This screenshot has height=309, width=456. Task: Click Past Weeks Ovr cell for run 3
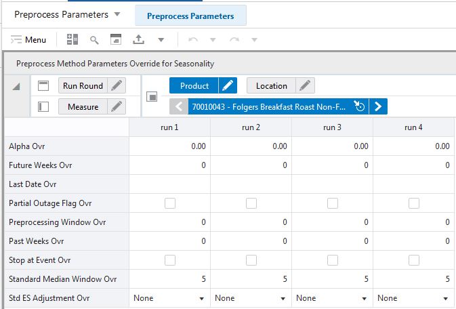[332, 241]
